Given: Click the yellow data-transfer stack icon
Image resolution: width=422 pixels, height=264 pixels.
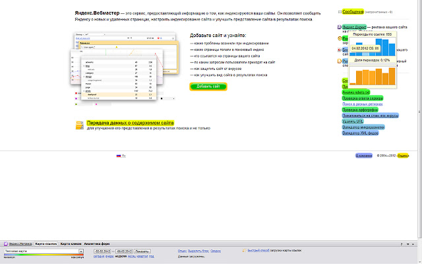Looking at the screenshot, I should 80,124.
